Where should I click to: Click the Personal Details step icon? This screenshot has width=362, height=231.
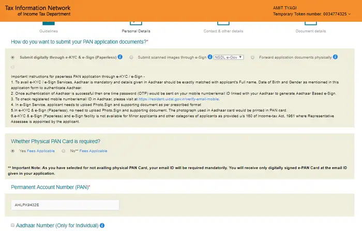click(135, 23)
